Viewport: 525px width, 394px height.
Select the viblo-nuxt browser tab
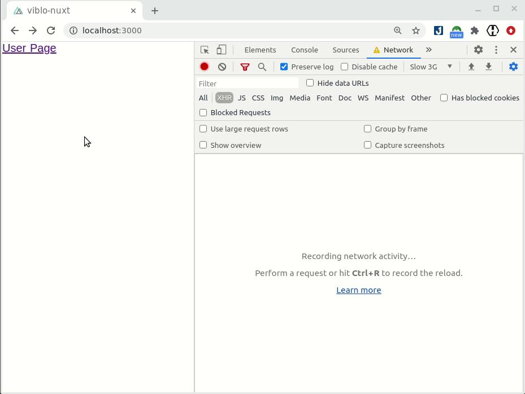click(x=75, y=11)
